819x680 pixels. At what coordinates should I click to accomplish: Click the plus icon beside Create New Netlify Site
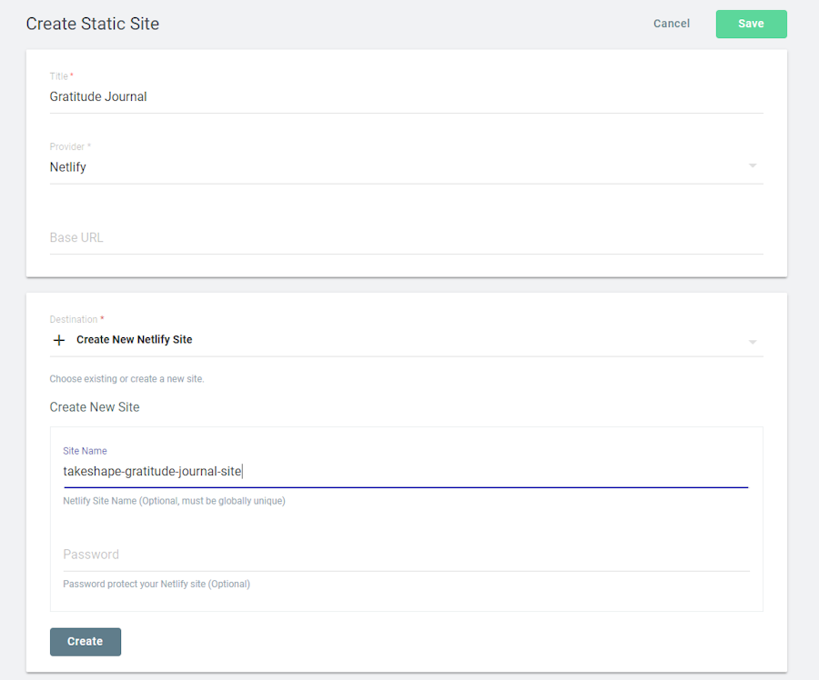point(59,340)
